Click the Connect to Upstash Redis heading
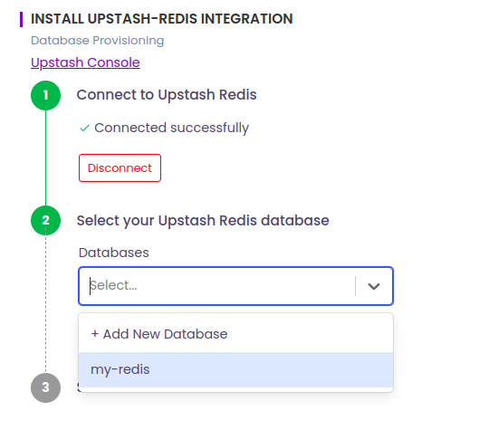Viewport: 498px width, 430px height. point(167,95)
